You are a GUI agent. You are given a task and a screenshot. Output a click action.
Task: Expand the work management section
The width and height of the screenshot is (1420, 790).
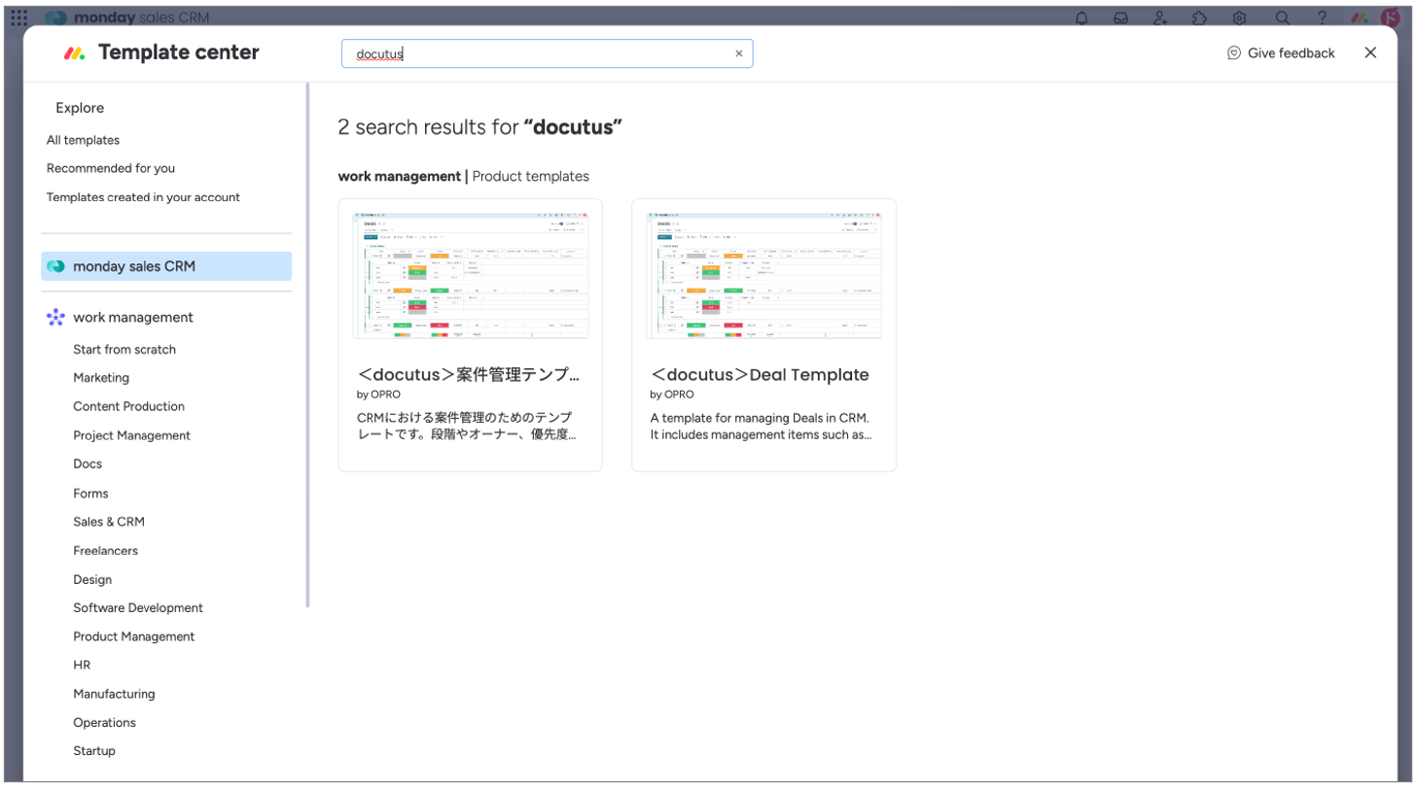click(x=132, y=318)
